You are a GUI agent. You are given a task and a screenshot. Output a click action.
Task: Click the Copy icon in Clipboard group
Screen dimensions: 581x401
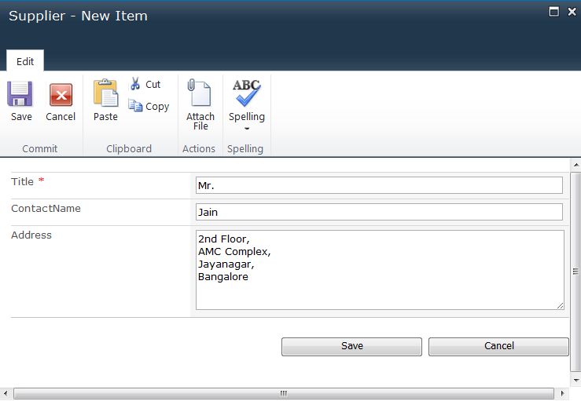135,106
